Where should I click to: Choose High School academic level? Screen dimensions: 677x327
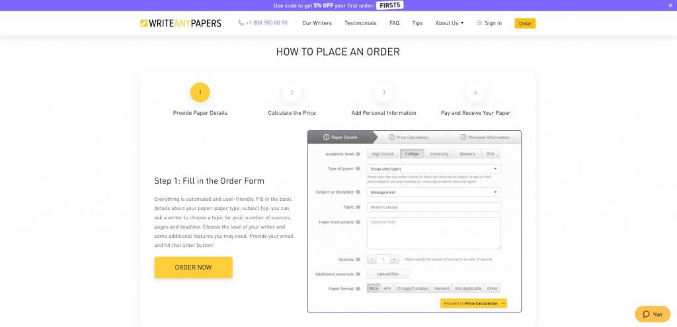point(383,154)
